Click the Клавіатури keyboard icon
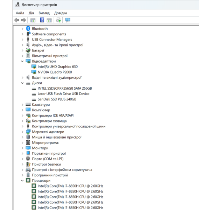 click(x=28, y=104)
